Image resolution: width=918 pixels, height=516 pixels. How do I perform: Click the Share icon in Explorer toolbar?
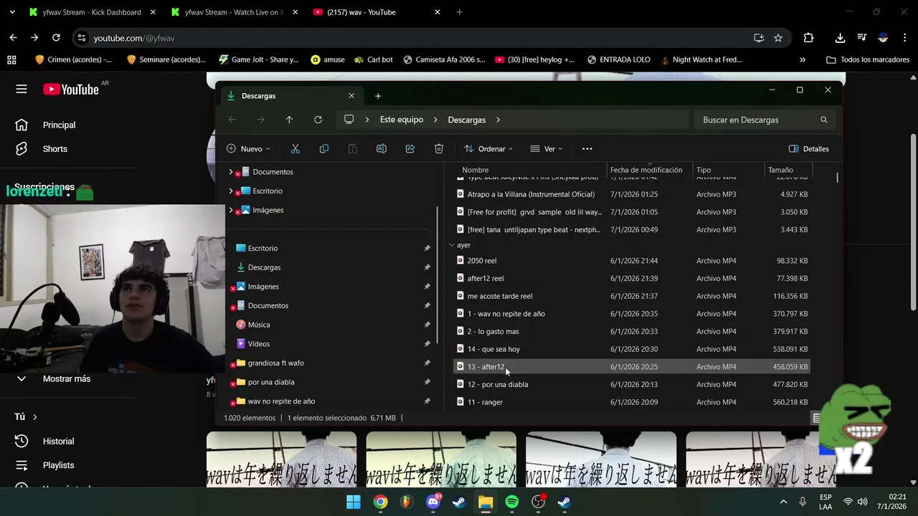point(410,148)
